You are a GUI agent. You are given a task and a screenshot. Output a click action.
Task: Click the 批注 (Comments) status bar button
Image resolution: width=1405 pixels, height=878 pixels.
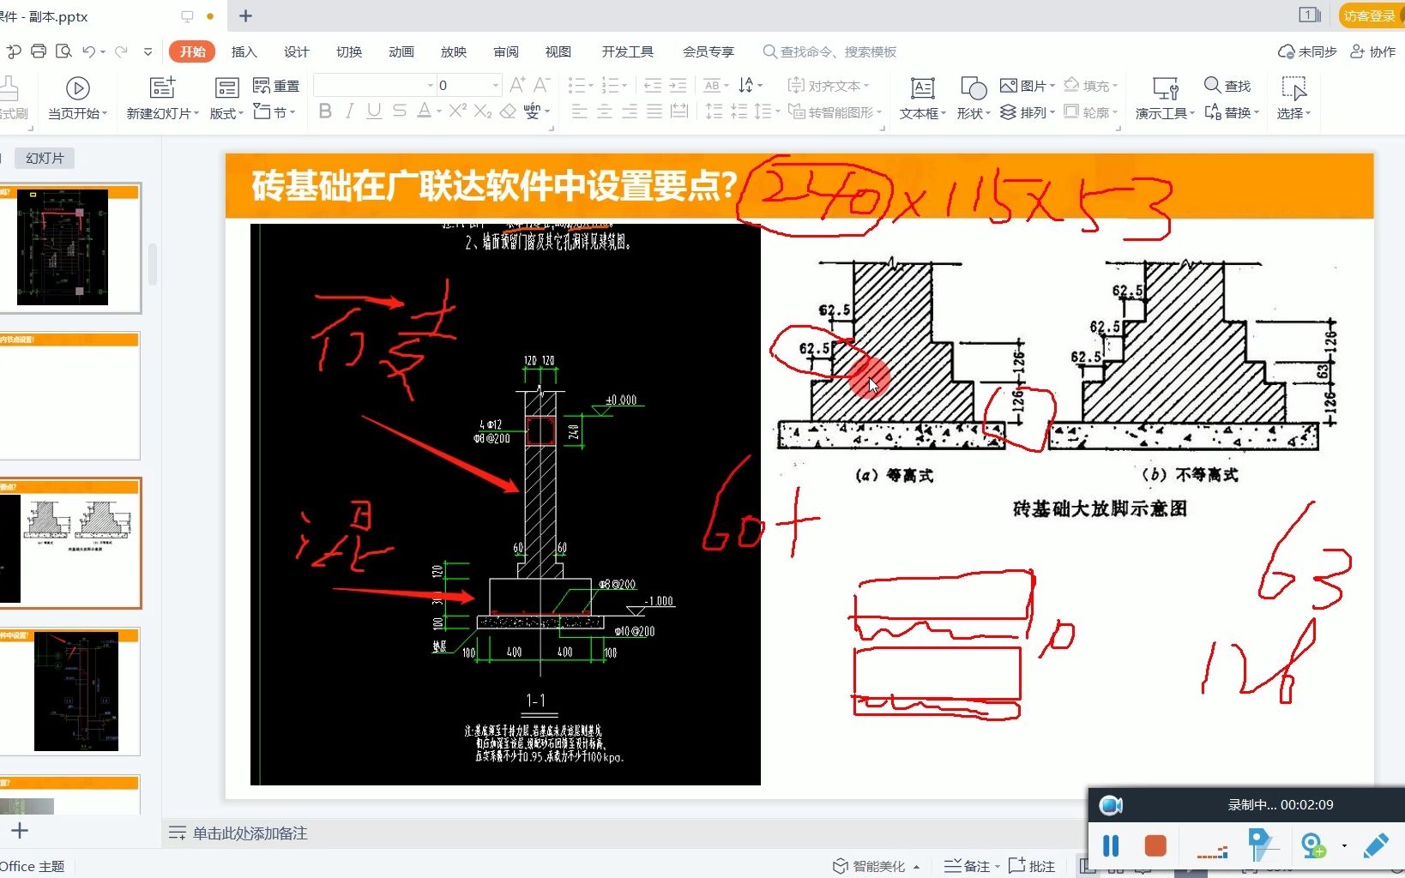1032,866
